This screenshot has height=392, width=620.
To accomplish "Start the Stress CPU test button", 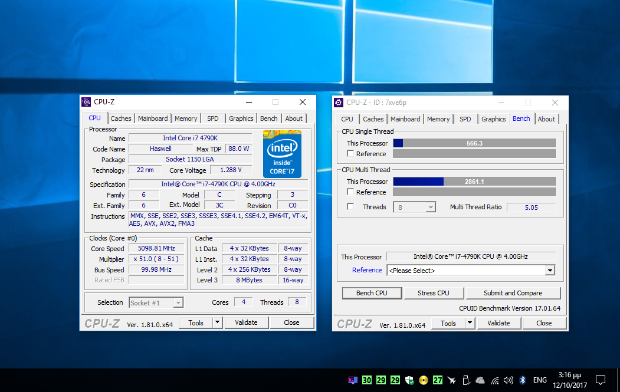I will 434,293.
